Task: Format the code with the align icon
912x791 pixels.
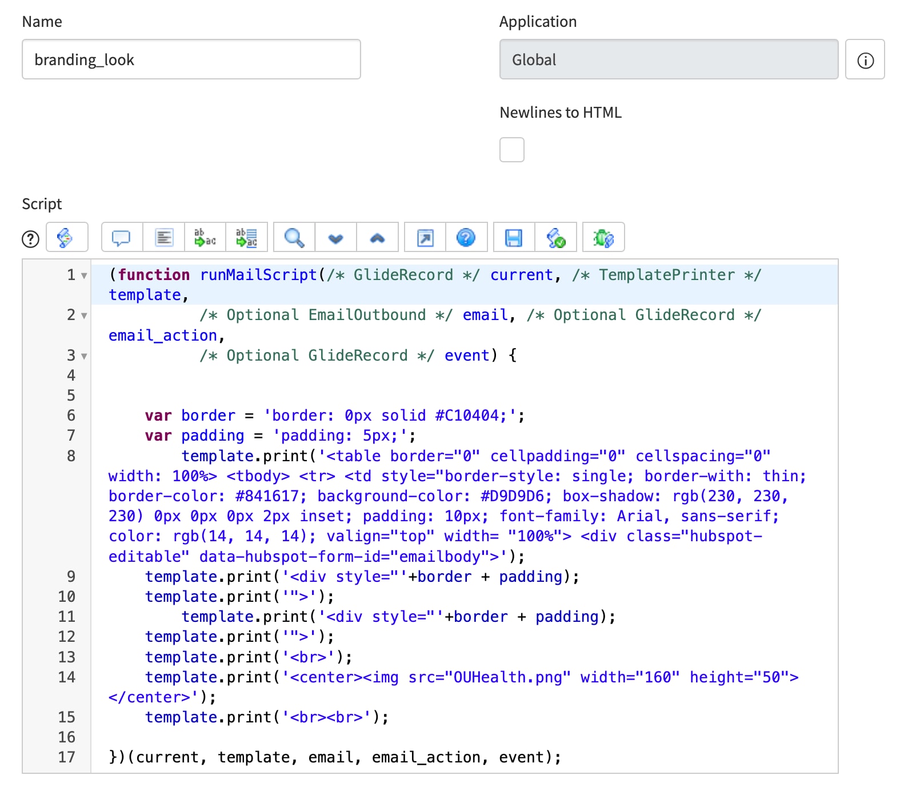Action: pyautogui.click(x=164, y=237)
